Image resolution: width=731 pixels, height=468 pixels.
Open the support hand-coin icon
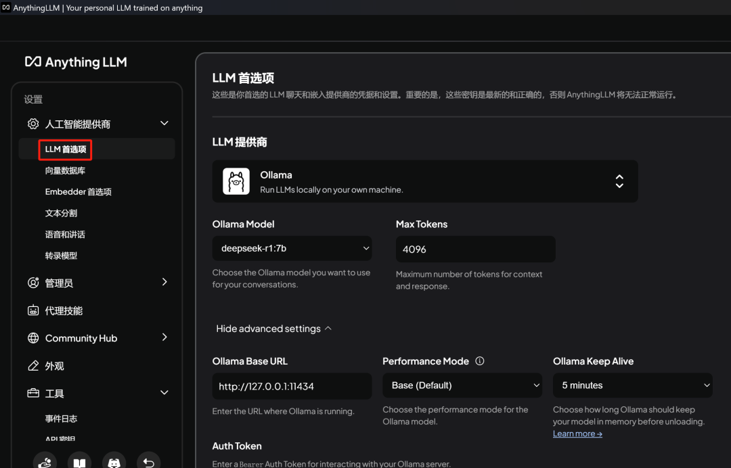click(x=45, y=463)
